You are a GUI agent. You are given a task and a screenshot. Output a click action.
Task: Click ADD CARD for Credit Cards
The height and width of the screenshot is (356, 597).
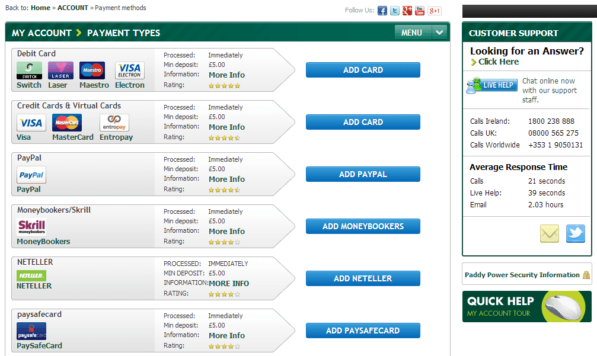[363, 122]
